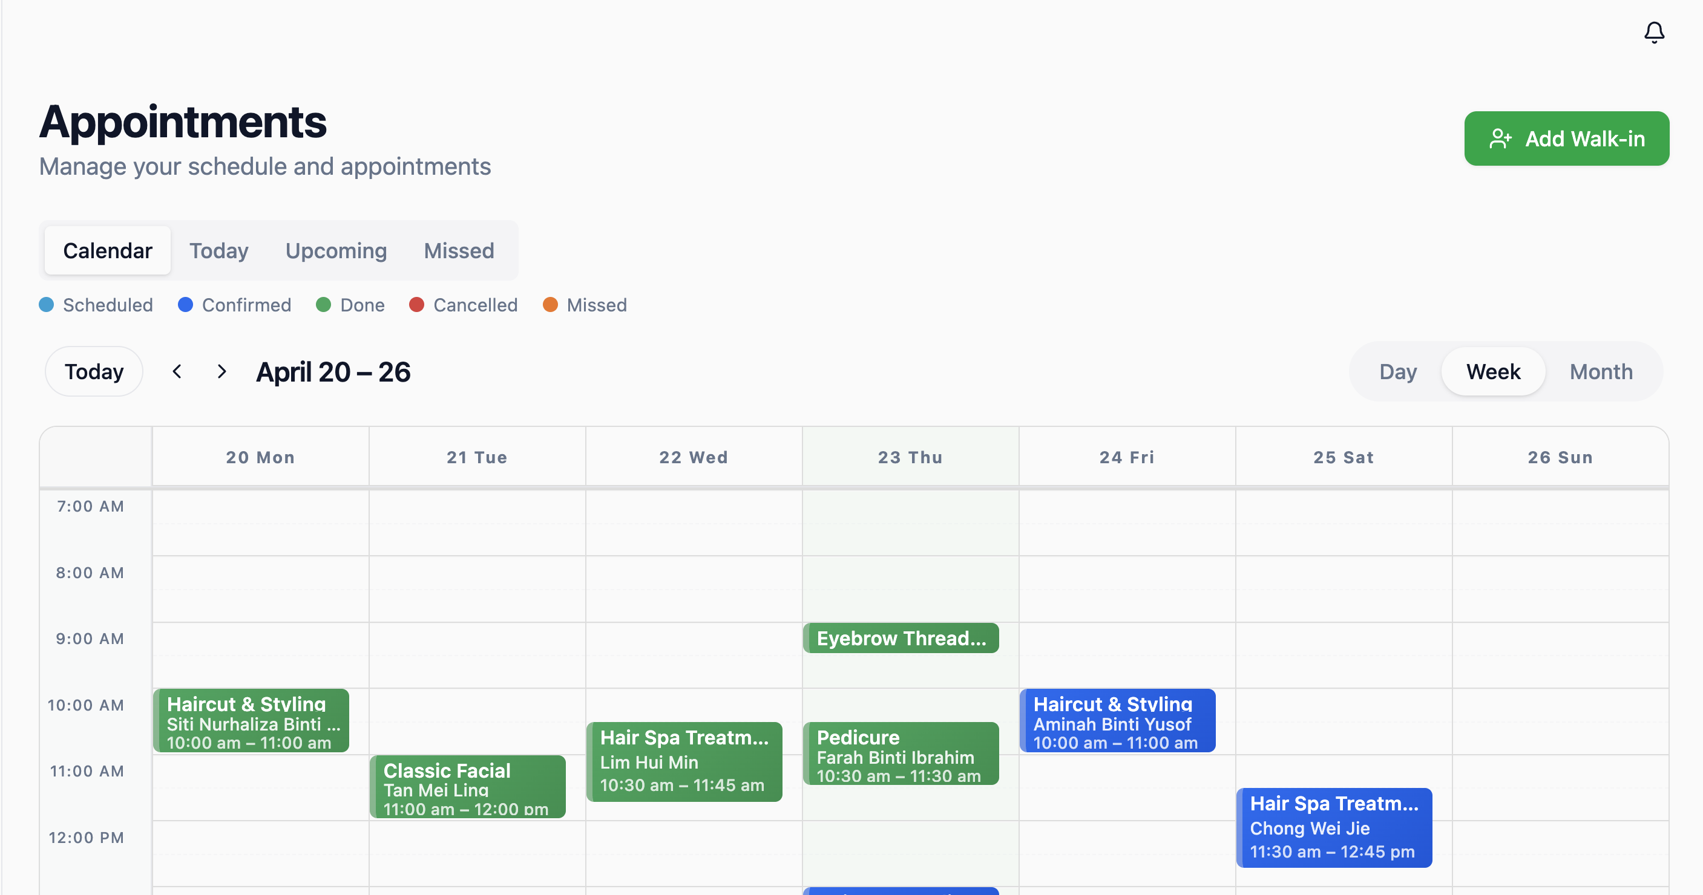Select the Week view
Viewport: 1703px width, 895px height.
tap(1493, 372)
